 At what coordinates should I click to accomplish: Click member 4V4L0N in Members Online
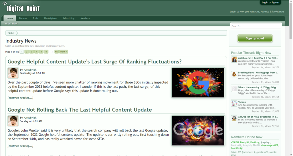coord(235,142)
